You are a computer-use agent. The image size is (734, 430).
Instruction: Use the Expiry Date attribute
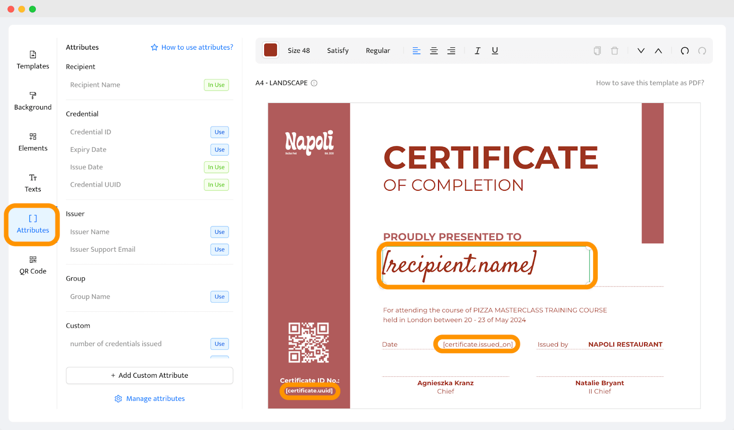coord(220,149)
